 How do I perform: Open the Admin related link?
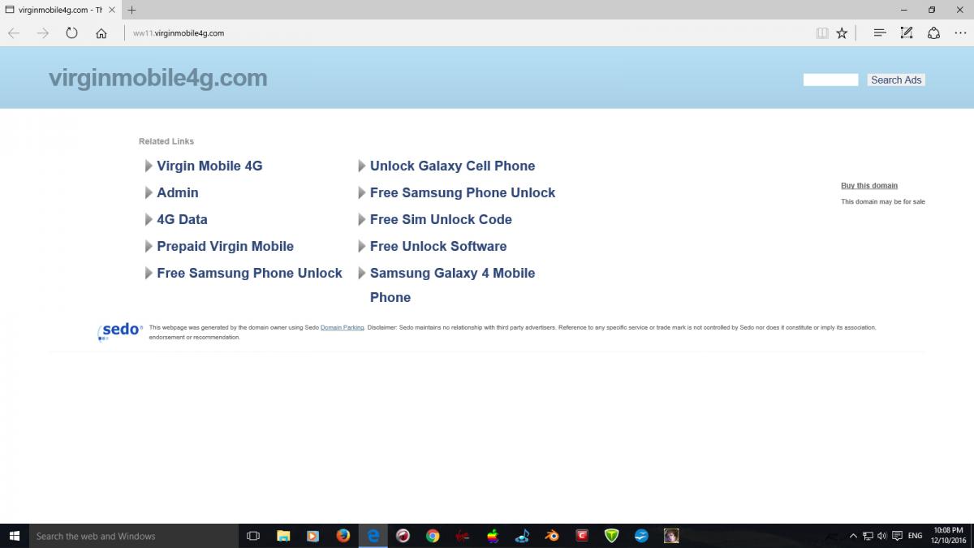(178, 192)
